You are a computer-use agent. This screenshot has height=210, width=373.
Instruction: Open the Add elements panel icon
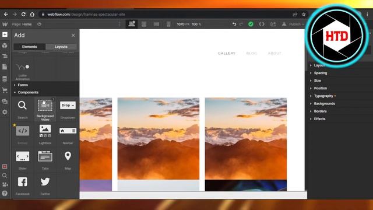coord(5,34)
